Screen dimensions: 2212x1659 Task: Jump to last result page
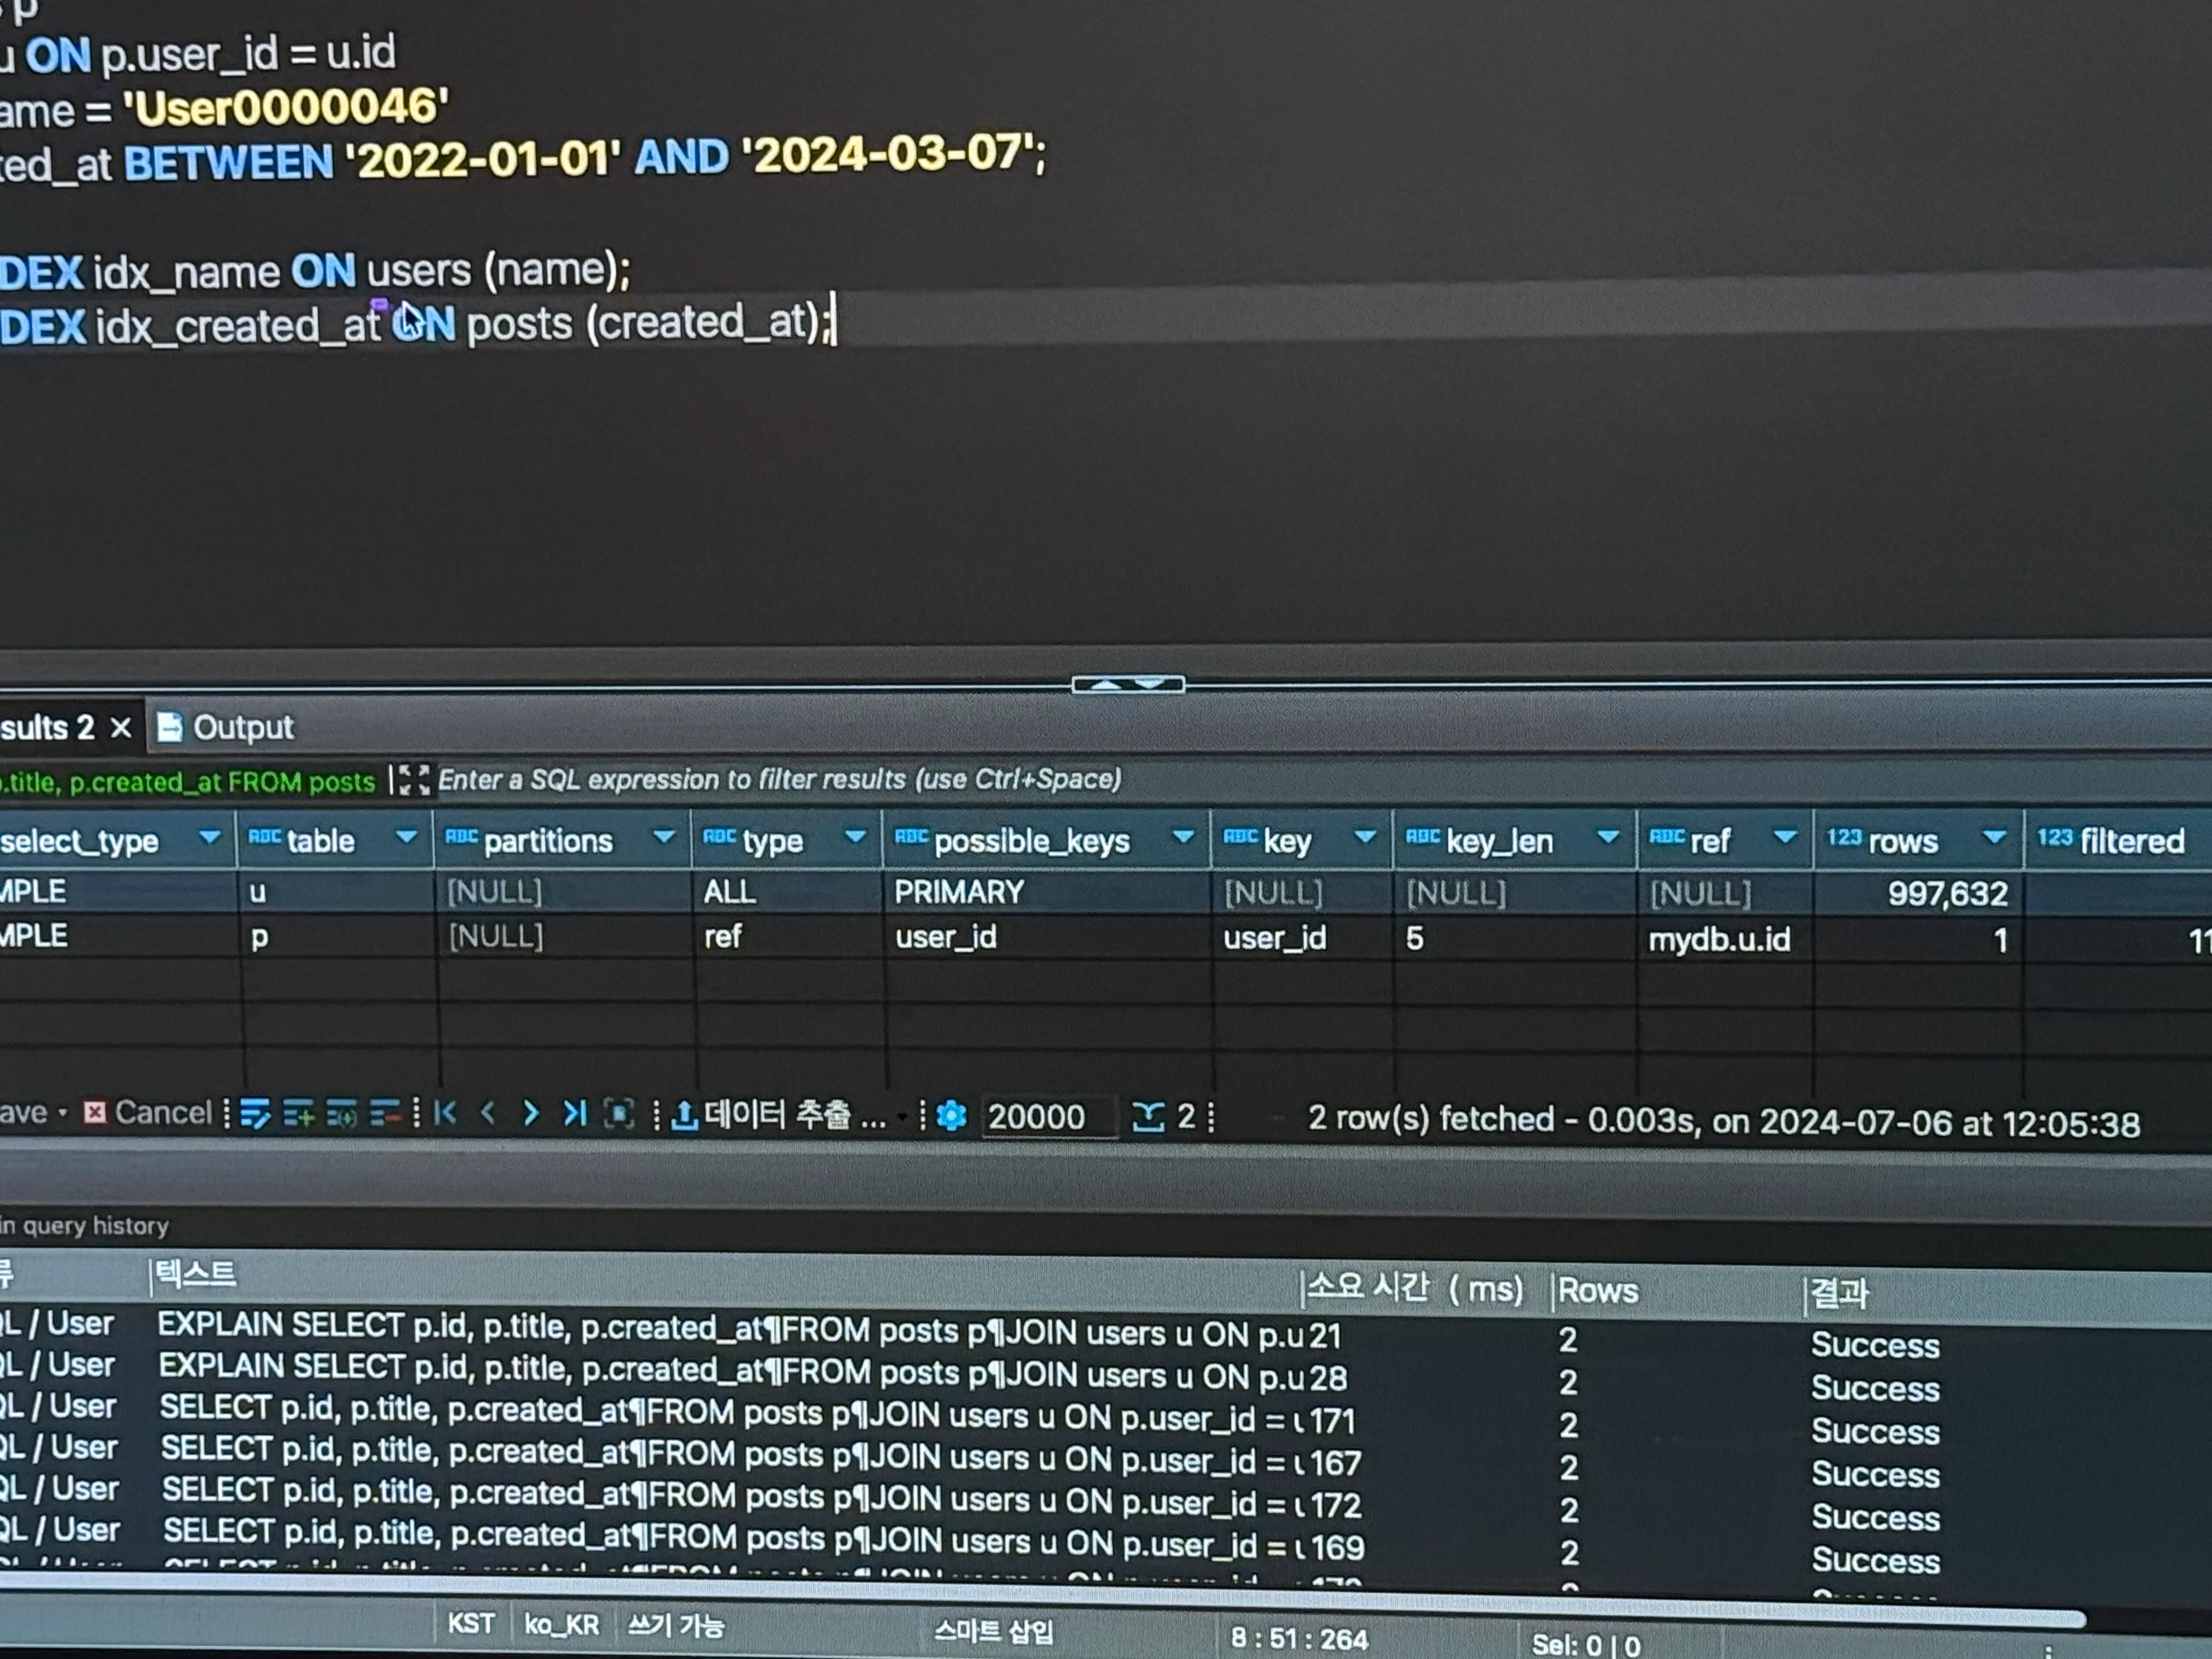pyautogui.click(x=575, y=1113)
